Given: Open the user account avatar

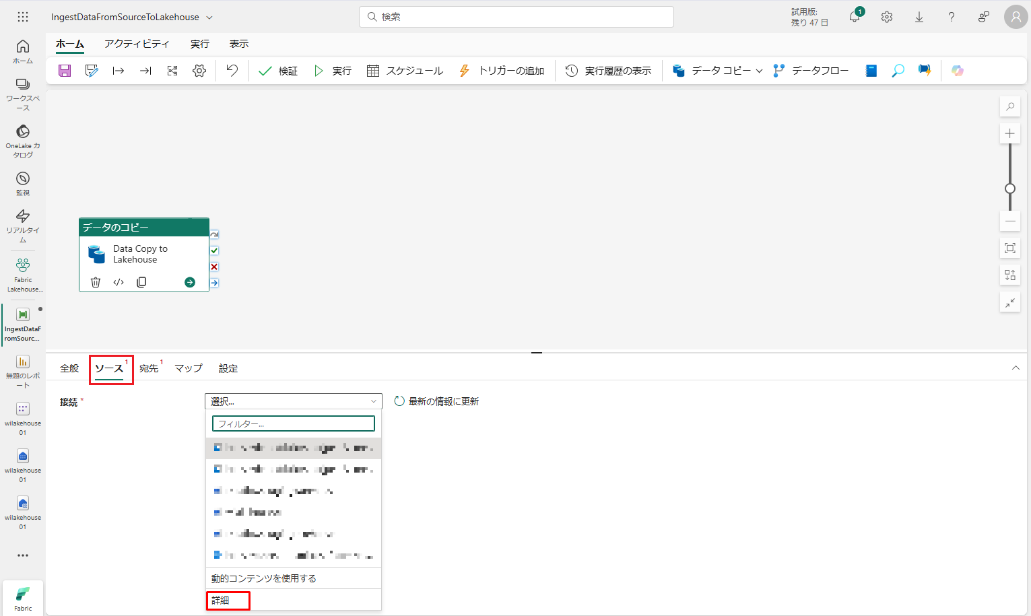Looking at the screenshot, I should click(x=1016, y=17).
